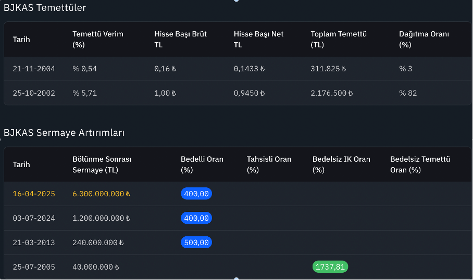Click capital value '240.000.000 ₺'
The image size is (473, 280).
[x=98, y=243]
